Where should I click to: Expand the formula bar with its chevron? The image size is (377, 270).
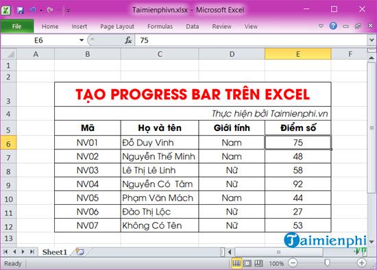coord(372,40)
